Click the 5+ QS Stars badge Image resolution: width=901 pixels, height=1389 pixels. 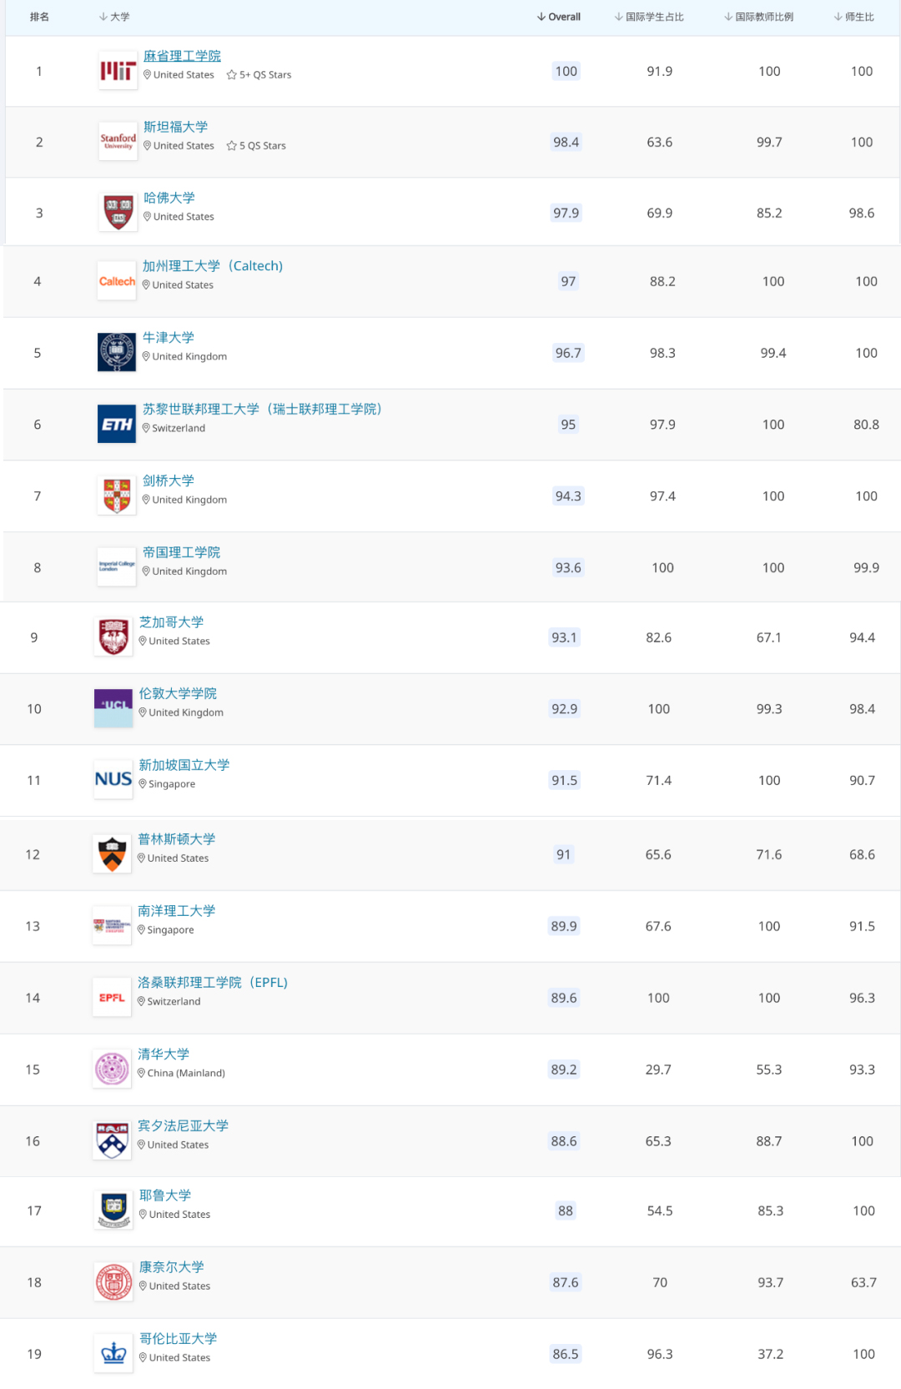(259, 75)
